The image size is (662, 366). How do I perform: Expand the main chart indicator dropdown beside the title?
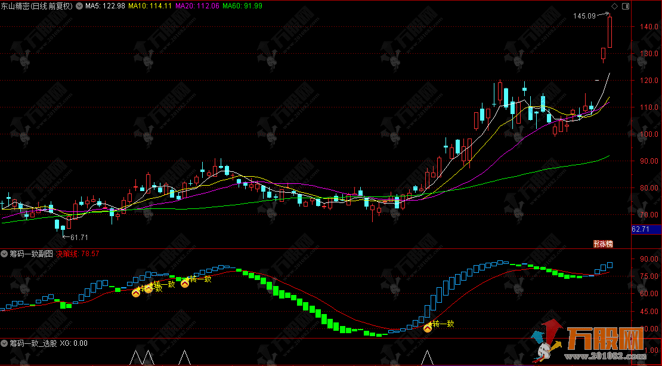click(79, 6)
